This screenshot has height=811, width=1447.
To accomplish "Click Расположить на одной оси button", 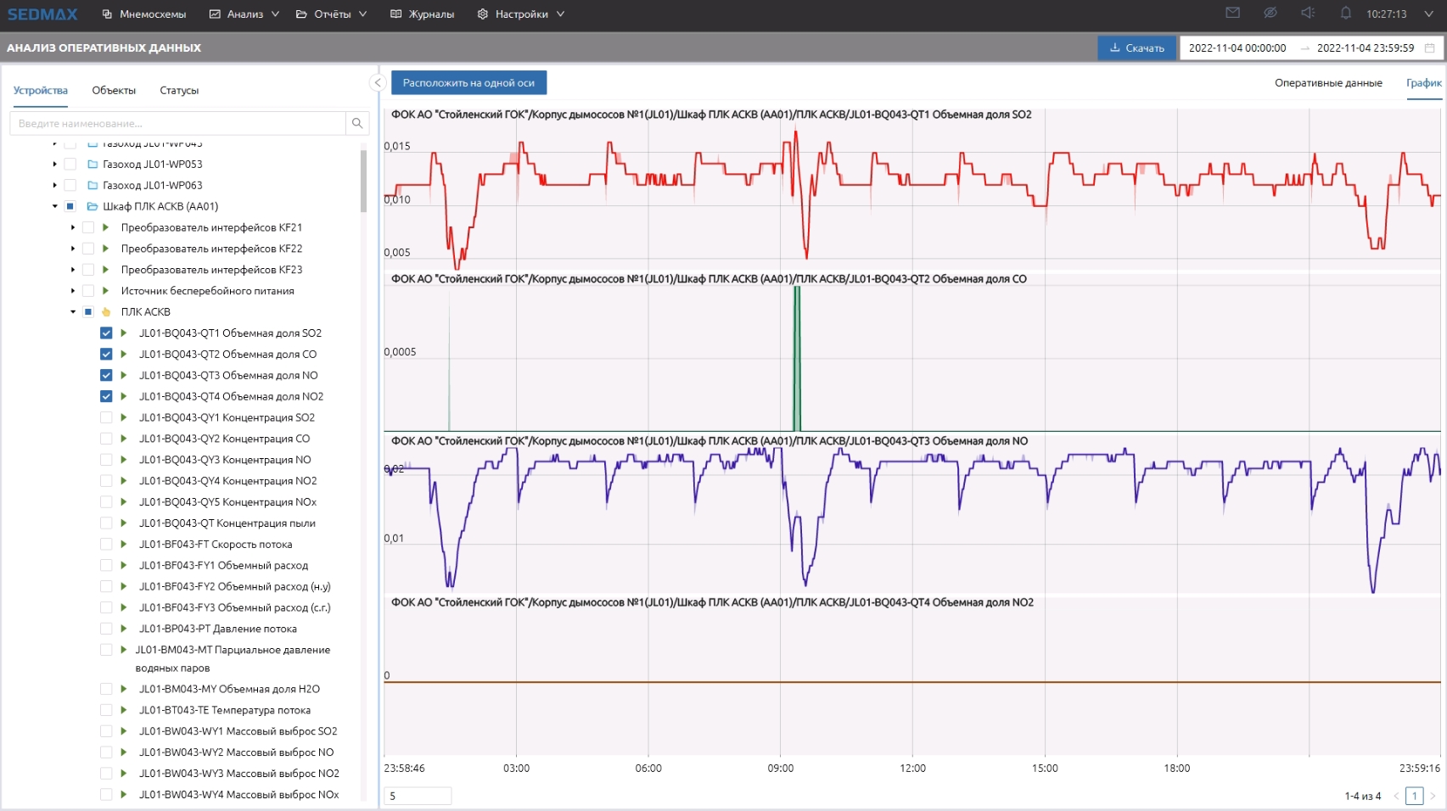I will tap(468, 83).
